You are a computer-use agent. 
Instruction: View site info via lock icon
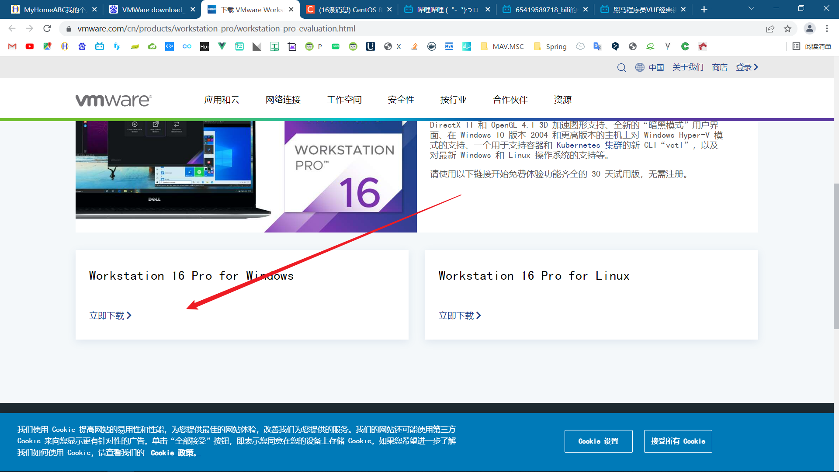(x=69, y=28)
